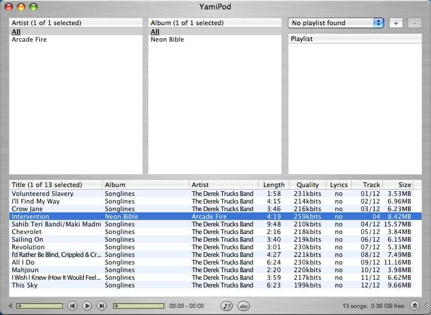Screen dimensions: 431x315
Task: Click the music note question mark icon
Action: point(226,306)
